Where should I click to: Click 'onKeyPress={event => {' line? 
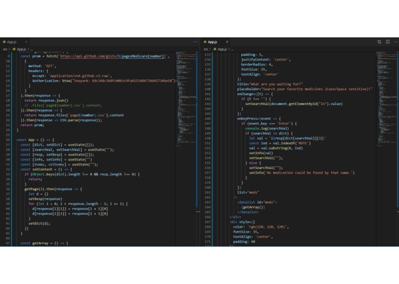(259, 118)
